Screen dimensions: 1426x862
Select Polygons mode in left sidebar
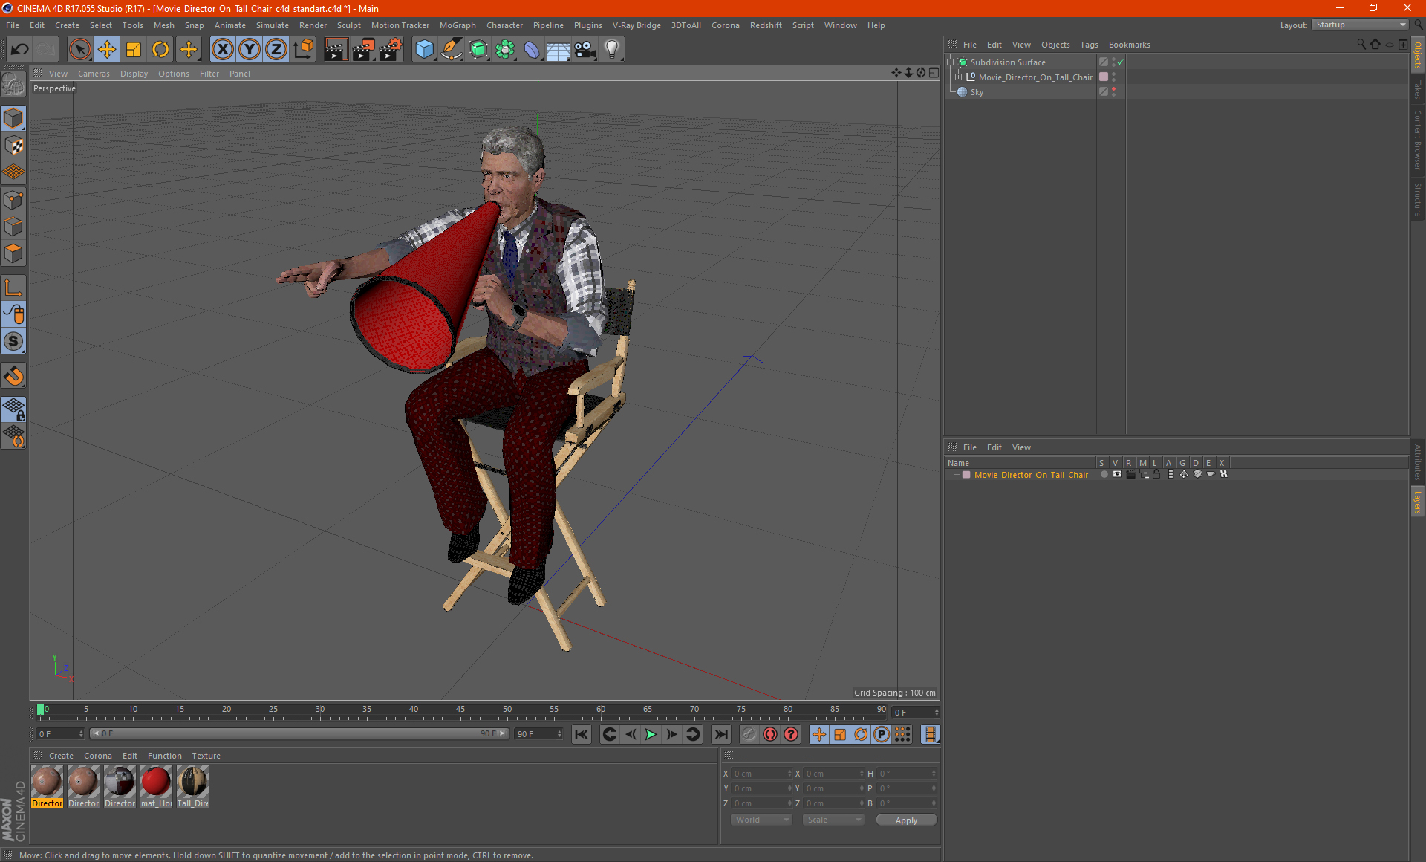pos(13,253)
